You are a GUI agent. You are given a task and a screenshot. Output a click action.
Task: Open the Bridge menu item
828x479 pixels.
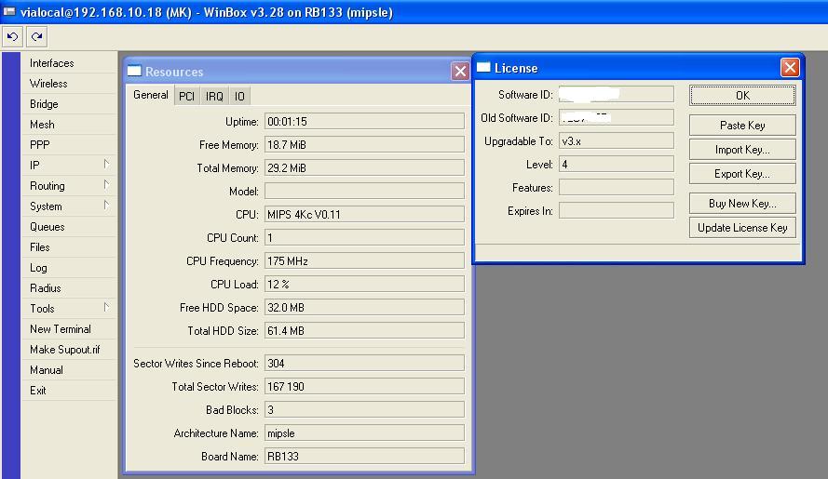click(x=69, y=104)
